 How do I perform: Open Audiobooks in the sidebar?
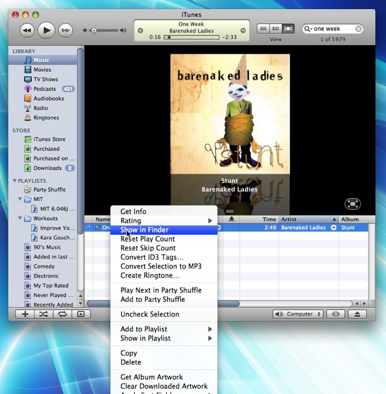[x=43, y=99]
